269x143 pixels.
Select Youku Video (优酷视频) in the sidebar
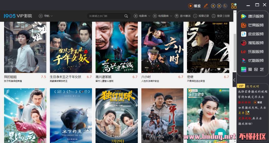coord(252,61)
